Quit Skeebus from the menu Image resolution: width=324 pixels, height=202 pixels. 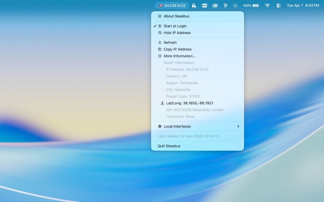click(198, 146)
